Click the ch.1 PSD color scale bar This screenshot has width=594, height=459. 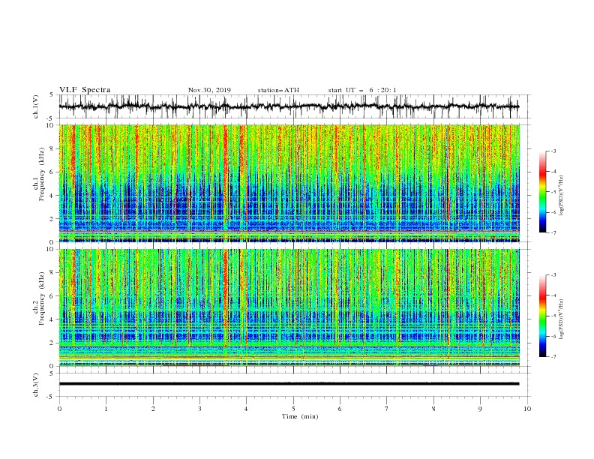[542, 192]
